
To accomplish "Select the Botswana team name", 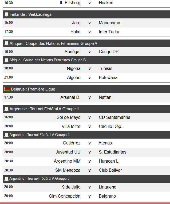I will (x=108, y=78).
